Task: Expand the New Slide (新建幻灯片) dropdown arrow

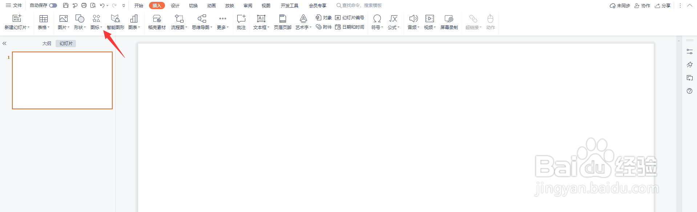Action: click(29, 27)
